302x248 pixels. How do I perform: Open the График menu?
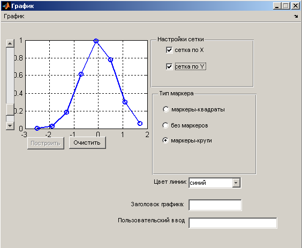(x=14, y=17)
